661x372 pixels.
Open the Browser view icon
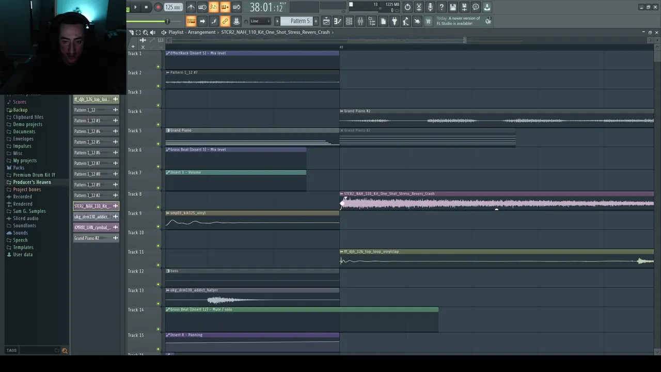pos(372,21)
